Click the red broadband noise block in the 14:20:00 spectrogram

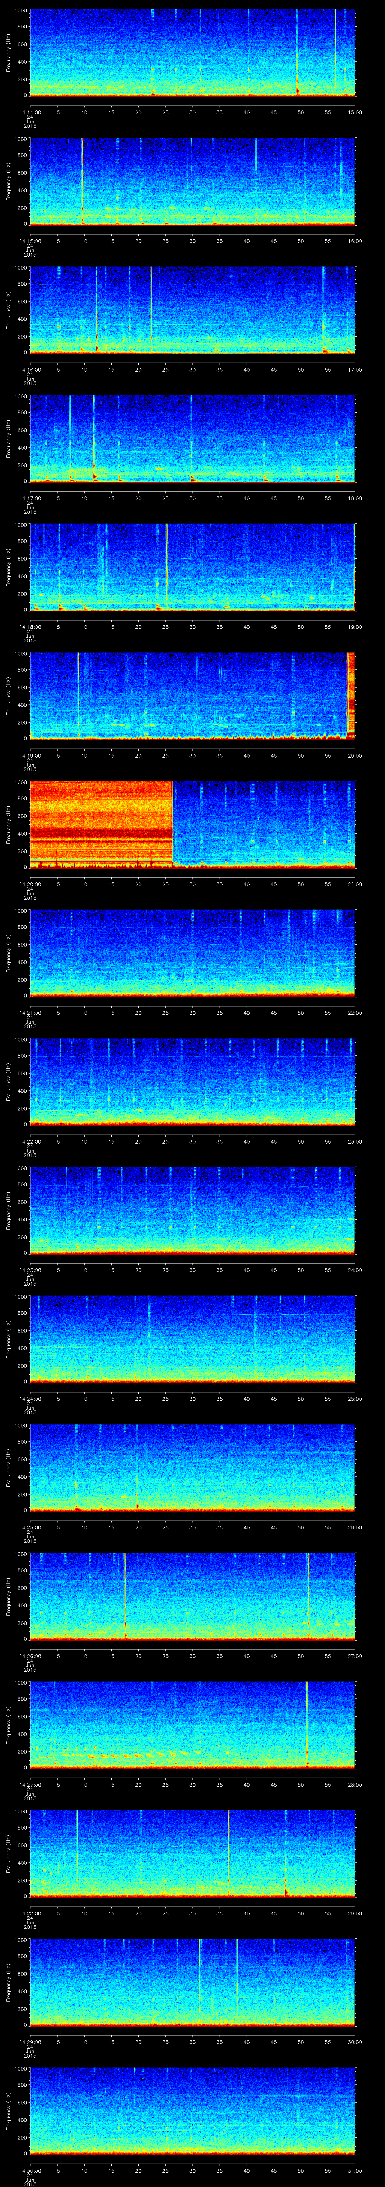coord(101,823)
